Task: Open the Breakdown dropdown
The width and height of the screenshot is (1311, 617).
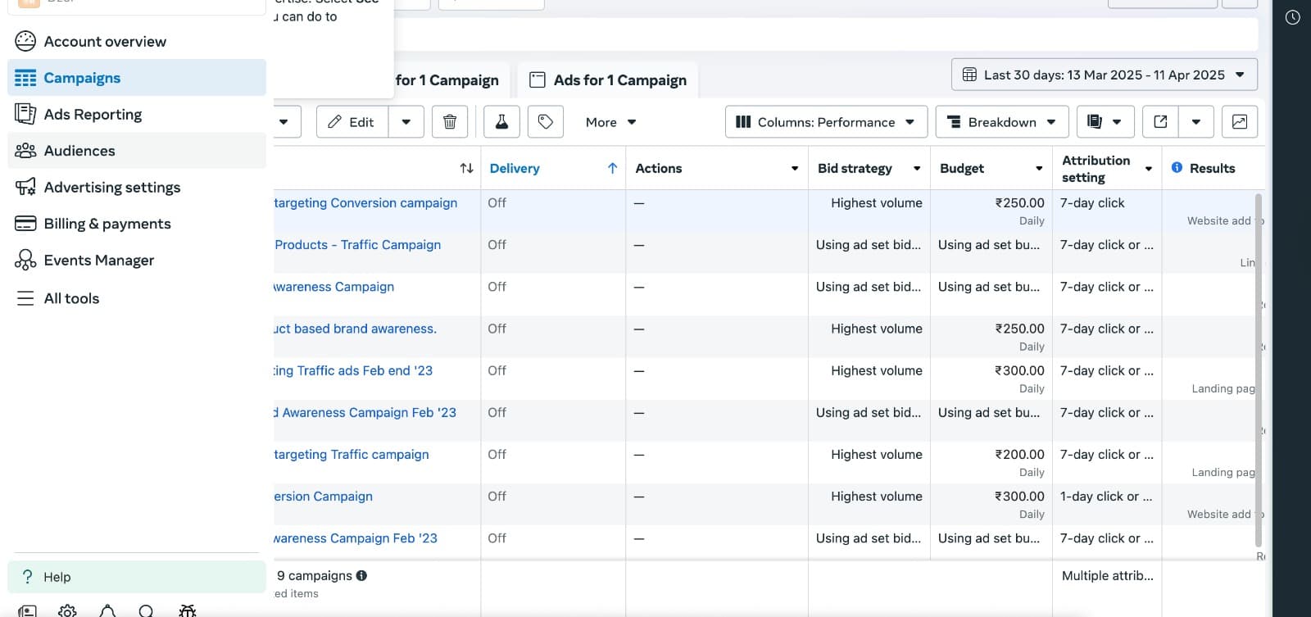Action: [1002, 122]
